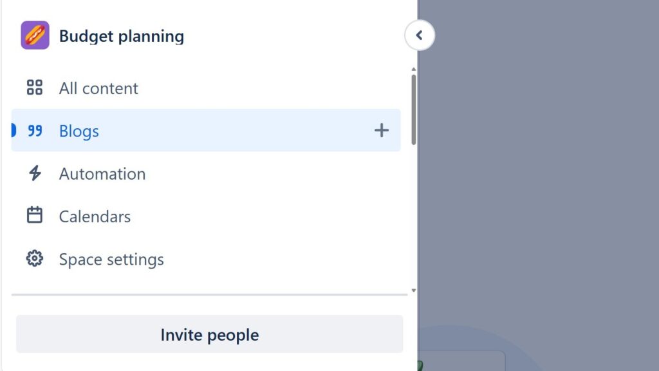
Task: Collapse the sidebar with the chevron button
Action: tap(420, 35)
